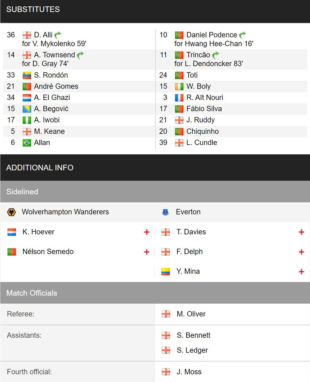Open A. Townsend player link

(x=55, y=55)
